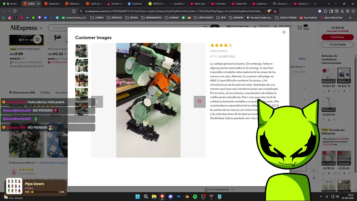The image size is (357, 201).
Task: Open Discord from the taskbar
Action: click(x=170, y=197)
